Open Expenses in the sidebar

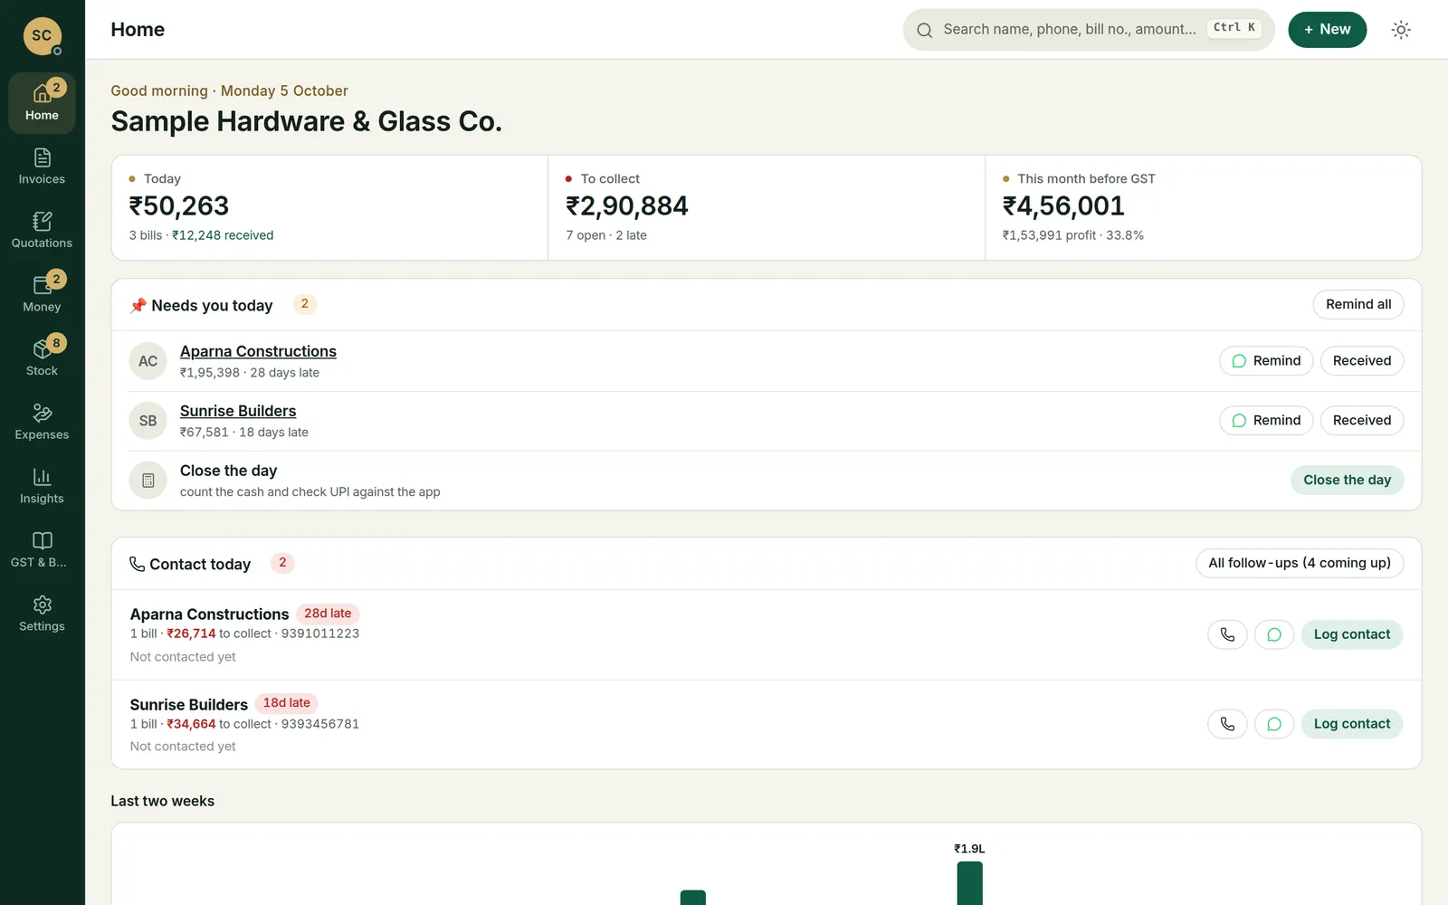pyautogui.click(x=42, y=422)
